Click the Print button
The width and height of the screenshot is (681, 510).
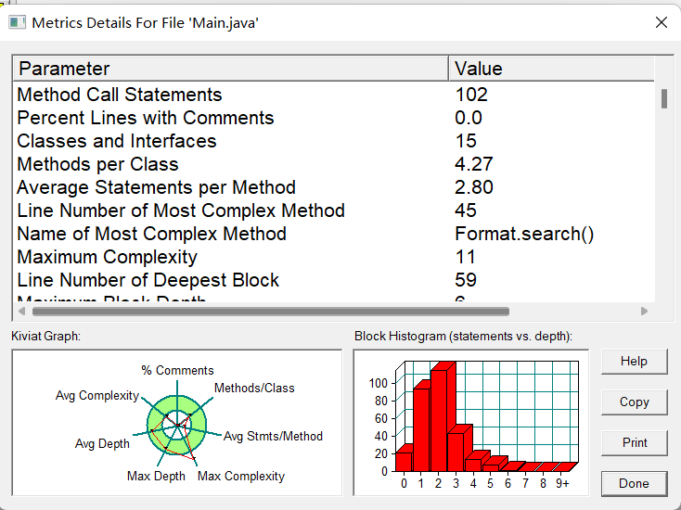click(634, 442)
